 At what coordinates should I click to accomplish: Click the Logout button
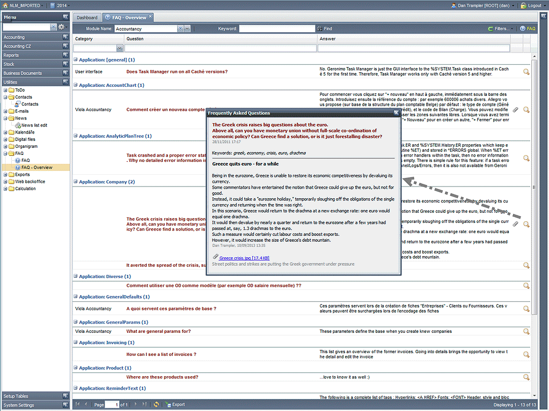531,5
